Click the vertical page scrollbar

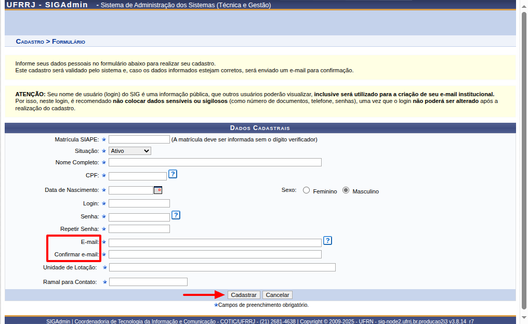pyautogui.click(x=524, y=156)
